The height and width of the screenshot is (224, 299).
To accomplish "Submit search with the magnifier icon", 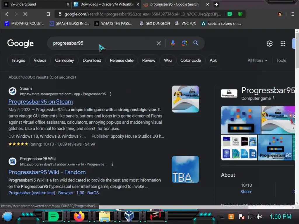I will [x=196, y=43].
